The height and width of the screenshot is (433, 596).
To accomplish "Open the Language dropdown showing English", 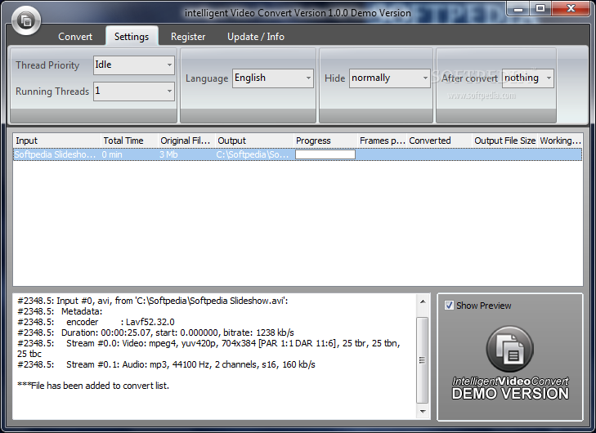I will click(272, 78).
